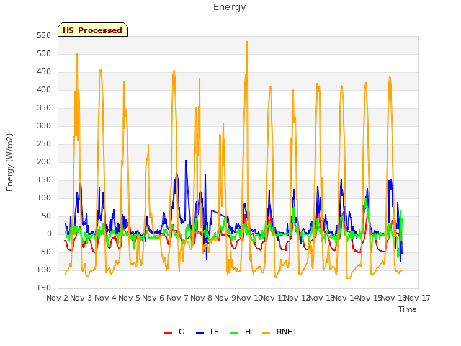461x346 pixels.
Task: Click the Nov 14 x-axis label
Action: pos(346,298)
